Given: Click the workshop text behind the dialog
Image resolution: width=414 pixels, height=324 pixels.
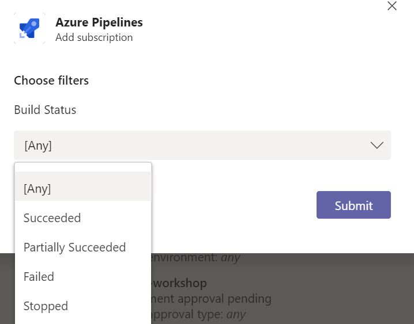Looking at the screenshot, I should click(x=180, y=284).
